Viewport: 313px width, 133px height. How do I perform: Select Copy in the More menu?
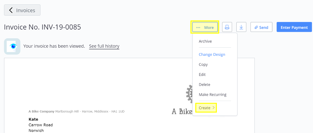point(203,65)
